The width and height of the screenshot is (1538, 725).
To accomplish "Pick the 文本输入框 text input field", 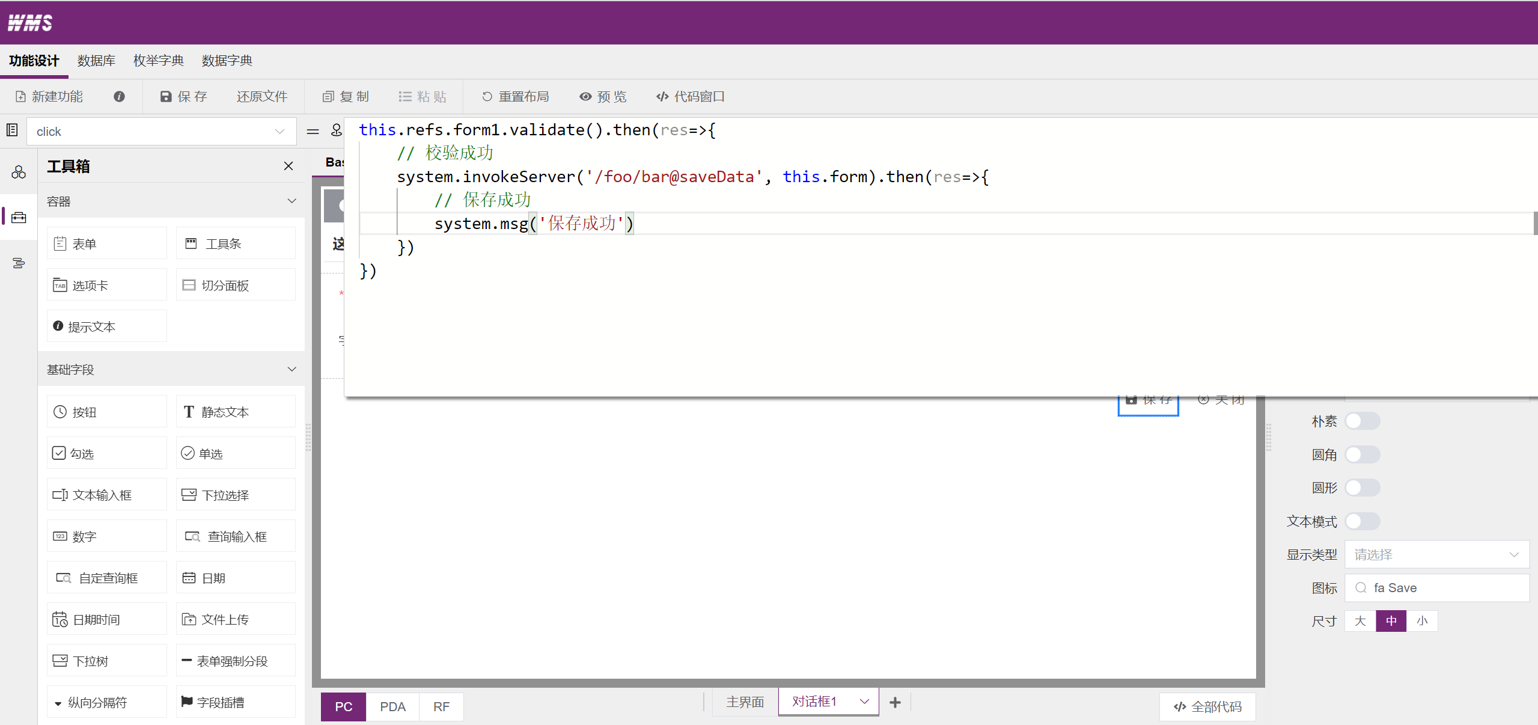I will (107, 495).
